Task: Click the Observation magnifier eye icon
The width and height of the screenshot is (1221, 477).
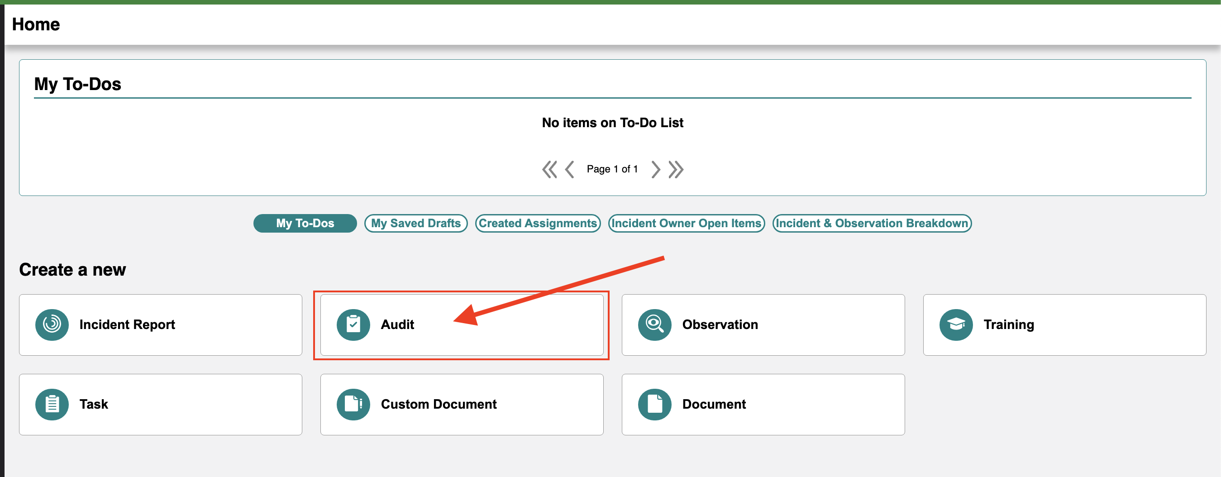Action: pos(654,325)
